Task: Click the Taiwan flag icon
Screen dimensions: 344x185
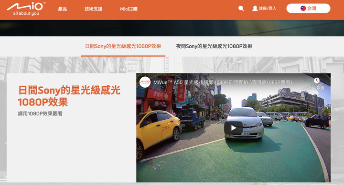Action: point(303,8)
